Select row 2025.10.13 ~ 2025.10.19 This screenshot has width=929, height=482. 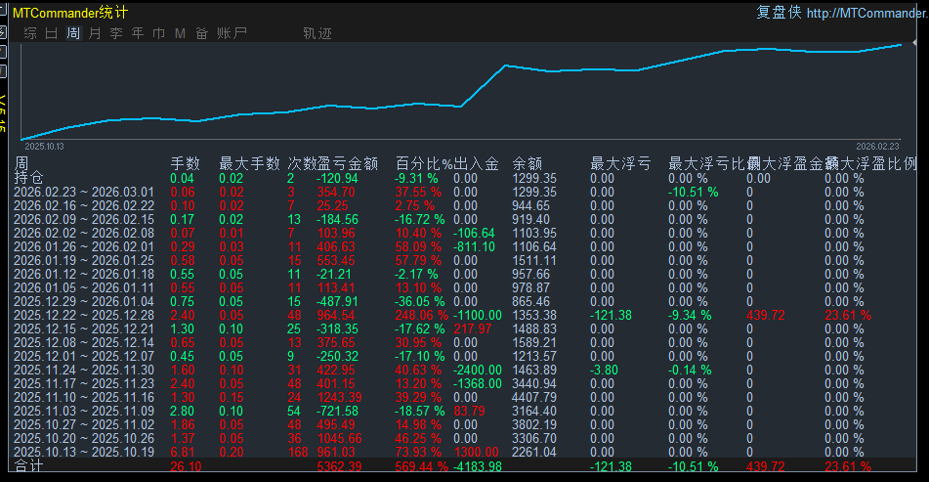tap(84, 452)
